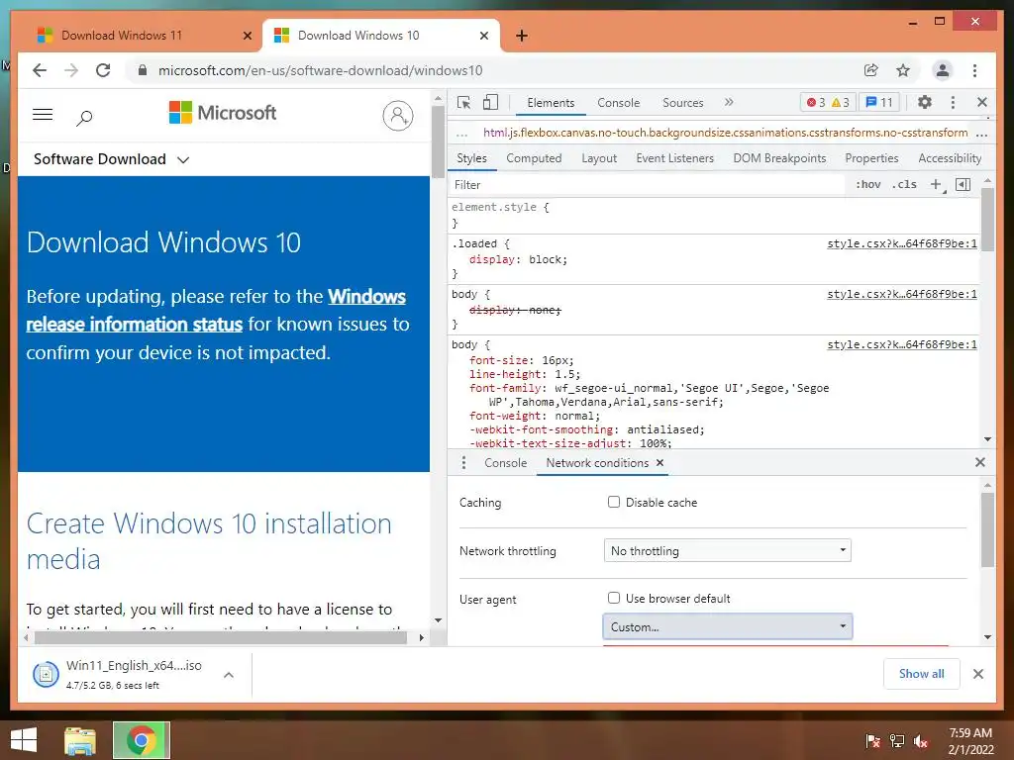
Task: Switch to the Download Windows 11 tab
Action: (144, 36)
